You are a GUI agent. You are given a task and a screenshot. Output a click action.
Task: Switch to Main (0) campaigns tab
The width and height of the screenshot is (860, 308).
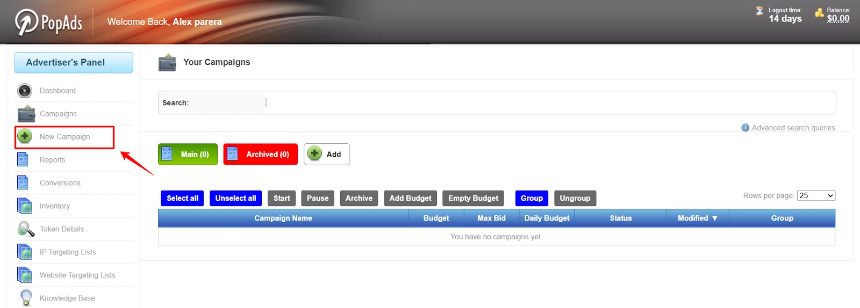coord(188,155)
